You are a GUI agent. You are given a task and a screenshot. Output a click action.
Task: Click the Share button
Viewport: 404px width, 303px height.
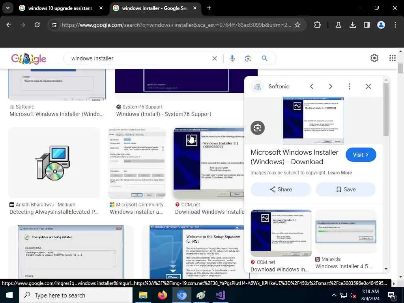pos(281,189)
